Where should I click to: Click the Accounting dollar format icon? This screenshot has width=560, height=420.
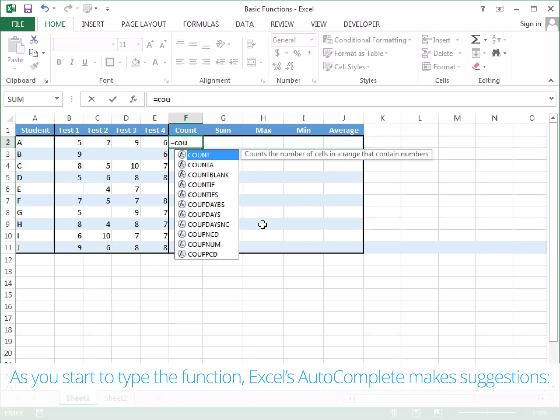[277, 53]
